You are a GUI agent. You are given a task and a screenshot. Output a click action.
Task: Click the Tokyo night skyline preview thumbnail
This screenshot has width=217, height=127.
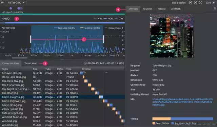point(172,36)
